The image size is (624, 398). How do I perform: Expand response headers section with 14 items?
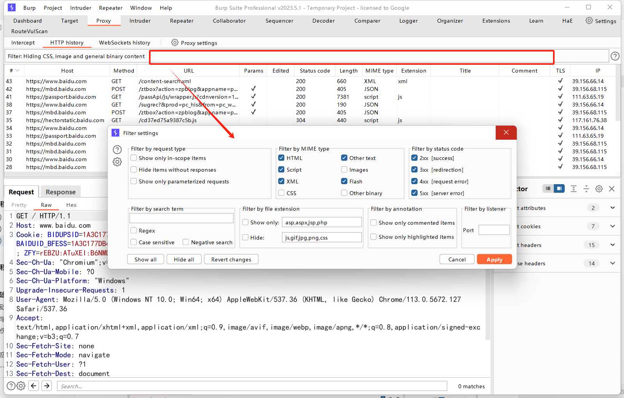(613, 263)
